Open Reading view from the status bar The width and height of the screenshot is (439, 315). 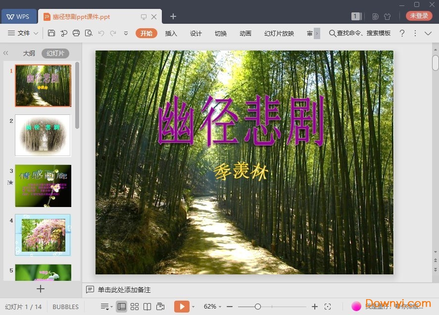pyautogui.click(x=148, y=306)
